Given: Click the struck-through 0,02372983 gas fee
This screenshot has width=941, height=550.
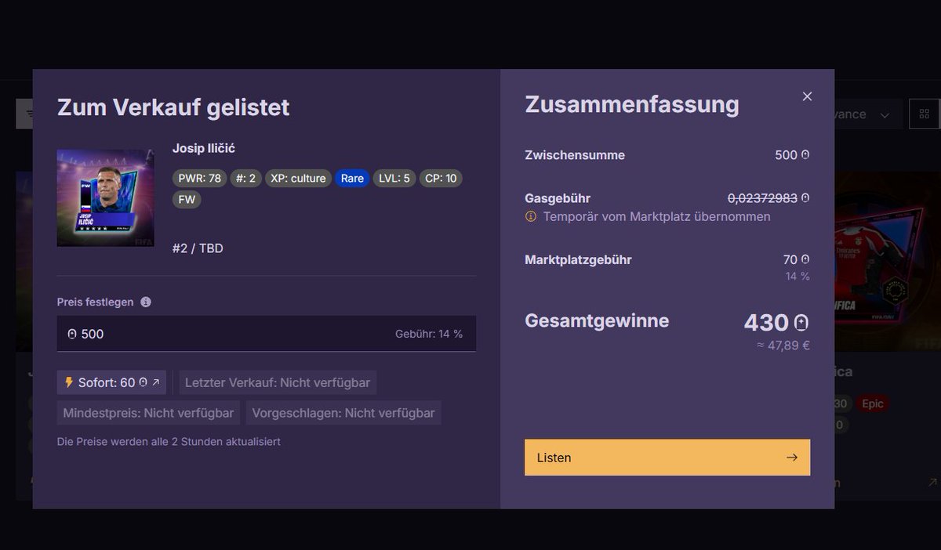Looking at the screenshot, I should (762, 198).
